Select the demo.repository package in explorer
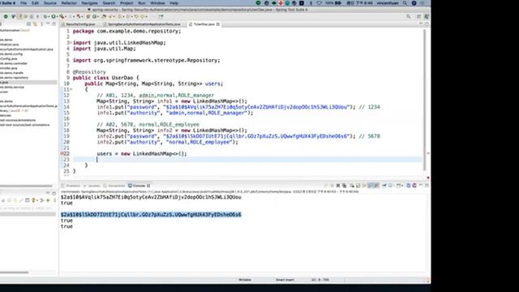Screen dimensions: 519x292 coord(15,78)
